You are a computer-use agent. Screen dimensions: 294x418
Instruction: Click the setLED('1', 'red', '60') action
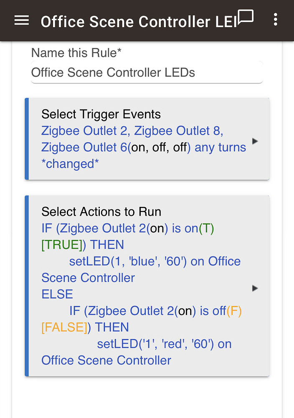pos(164,344)
